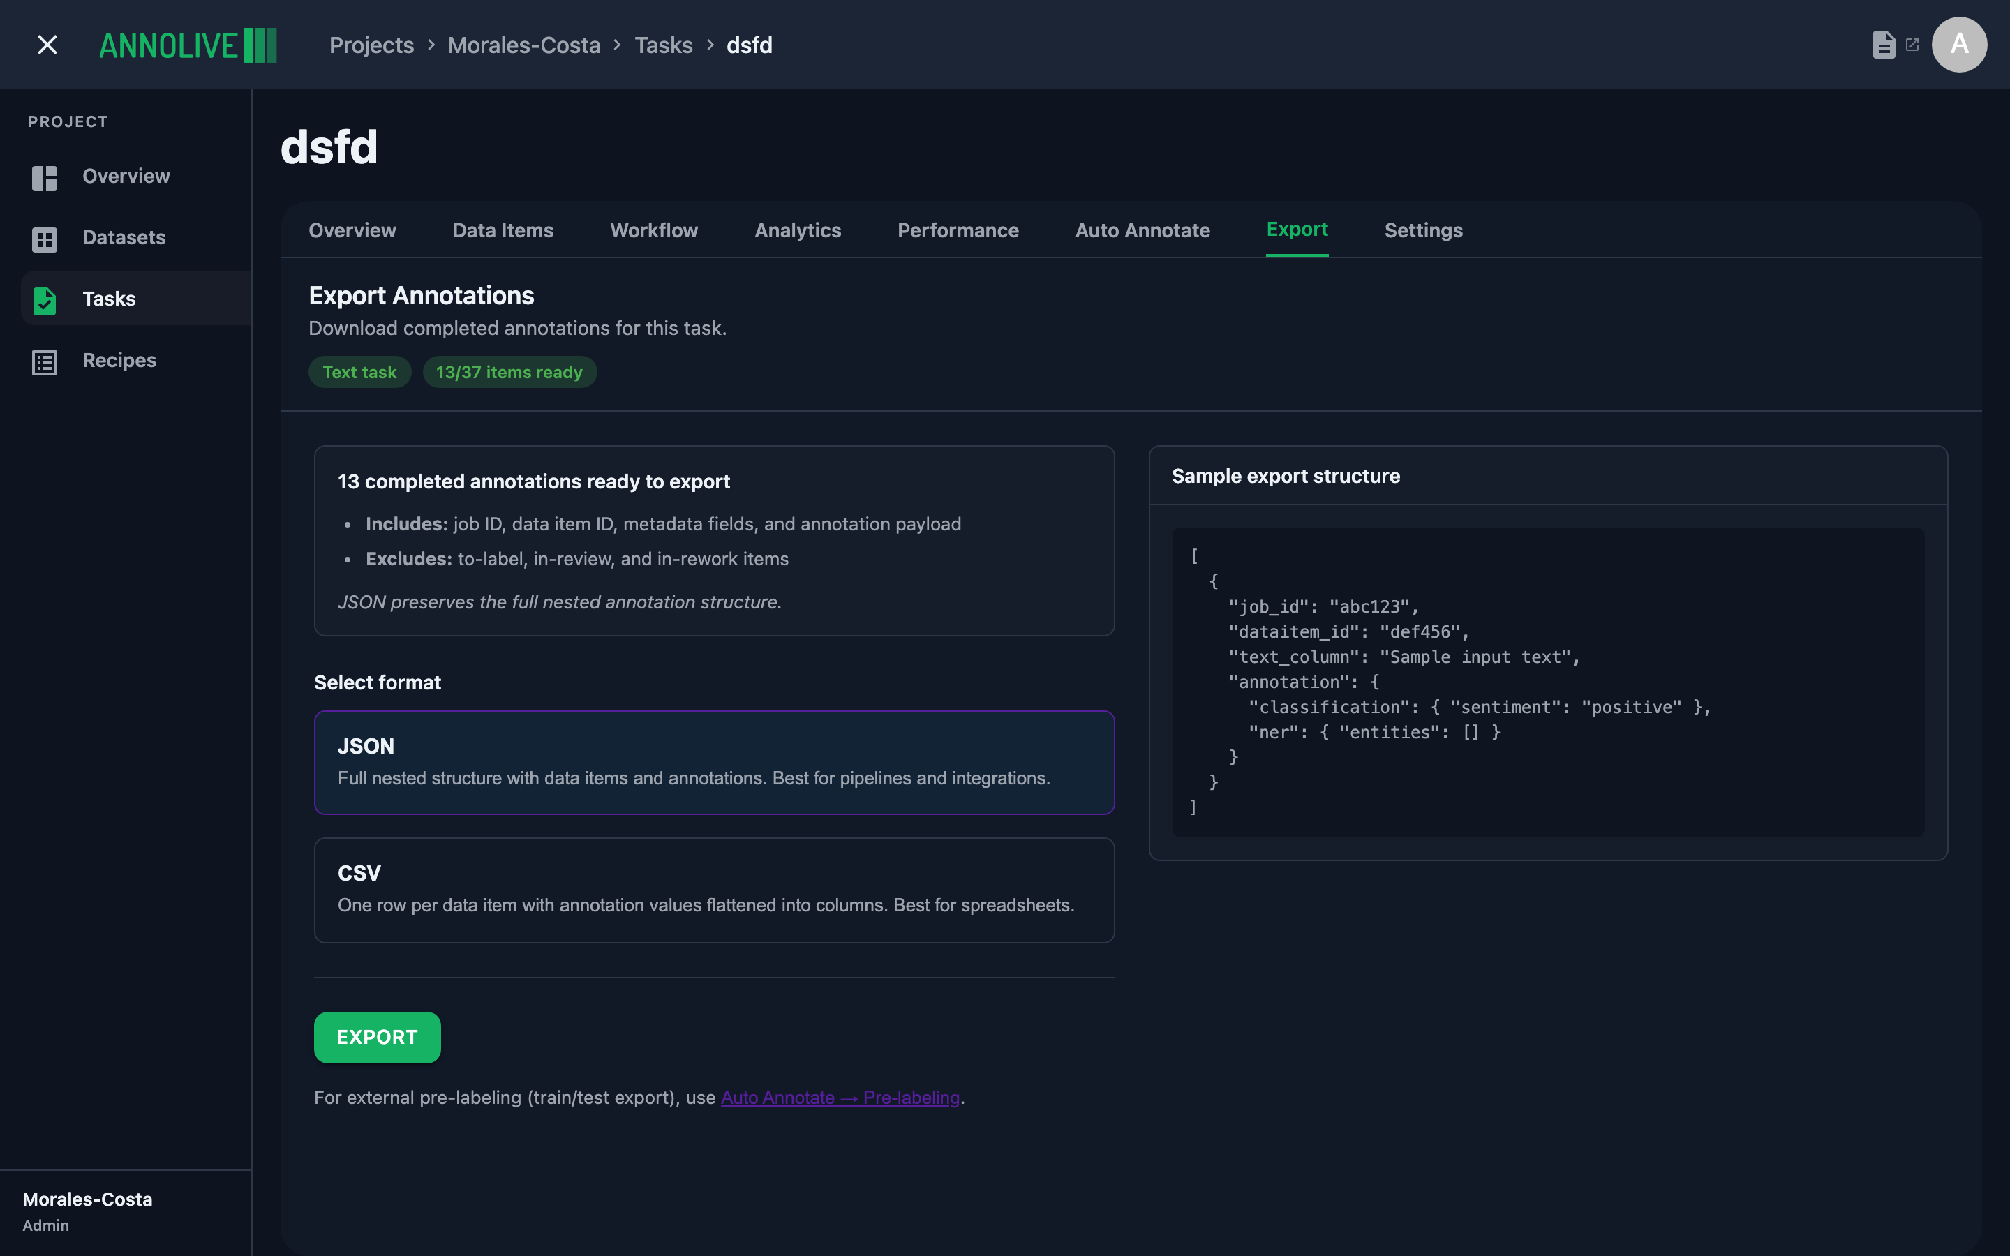Click the 13/37 items ready badge

pos(509,372)
